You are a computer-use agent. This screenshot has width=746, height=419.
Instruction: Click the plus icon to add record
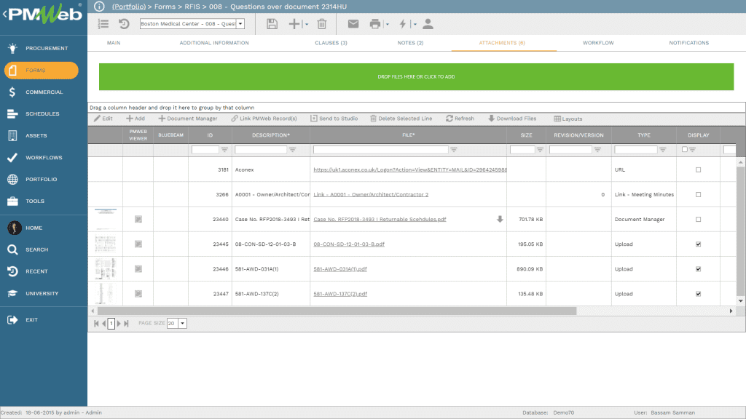coord(294,24)
